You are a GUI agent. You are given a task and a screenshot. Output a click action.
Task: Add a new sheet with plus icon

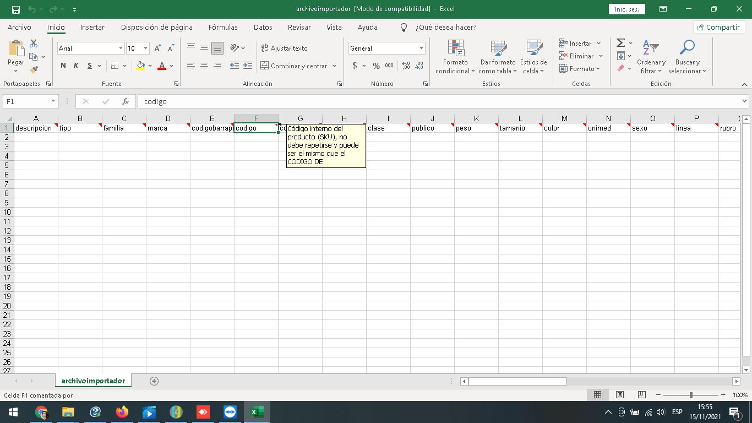coord(154,381)
